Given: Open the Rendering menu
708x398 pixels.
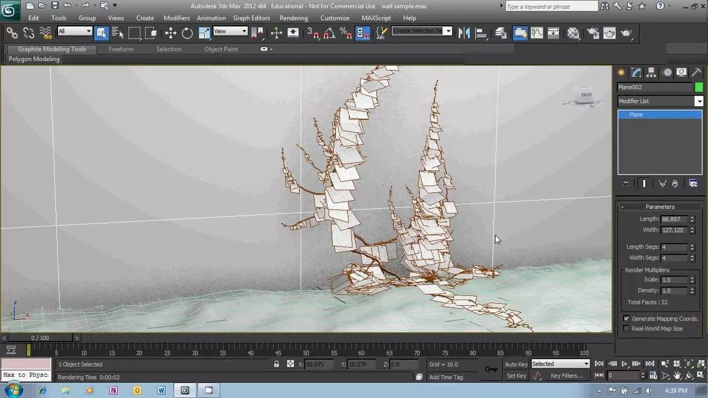Looking at the screenshot, I should click(x=293, y=18).
